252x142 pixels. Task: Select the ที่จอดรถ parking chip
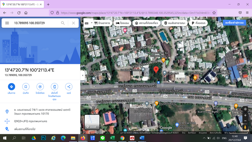pos(198,23)
